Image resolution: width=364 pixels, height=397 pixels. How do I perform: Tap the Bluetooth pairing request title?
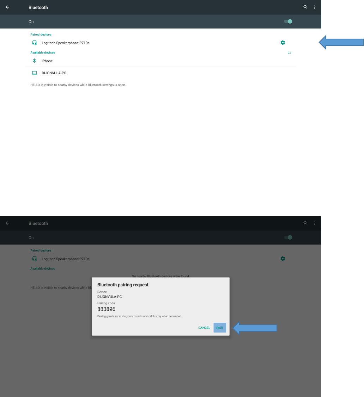click(123, 285)
